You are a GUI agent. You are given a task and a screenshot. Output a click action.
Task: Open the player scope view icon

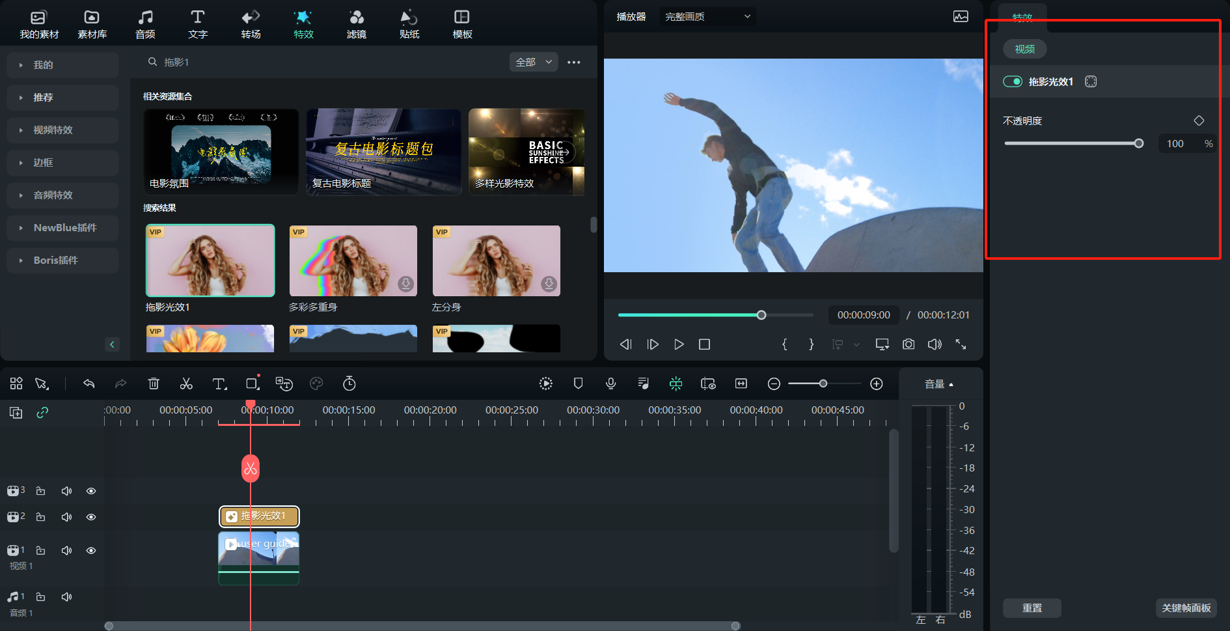click(961, 16)
